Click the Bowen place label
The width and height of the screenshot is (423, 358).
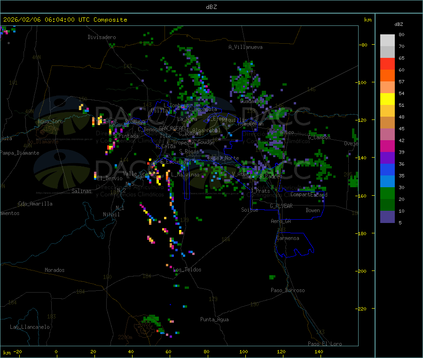click(313, 210)
